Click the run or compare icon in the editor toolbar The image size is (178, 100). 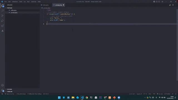pyautogui.click(x=170, y=5)
